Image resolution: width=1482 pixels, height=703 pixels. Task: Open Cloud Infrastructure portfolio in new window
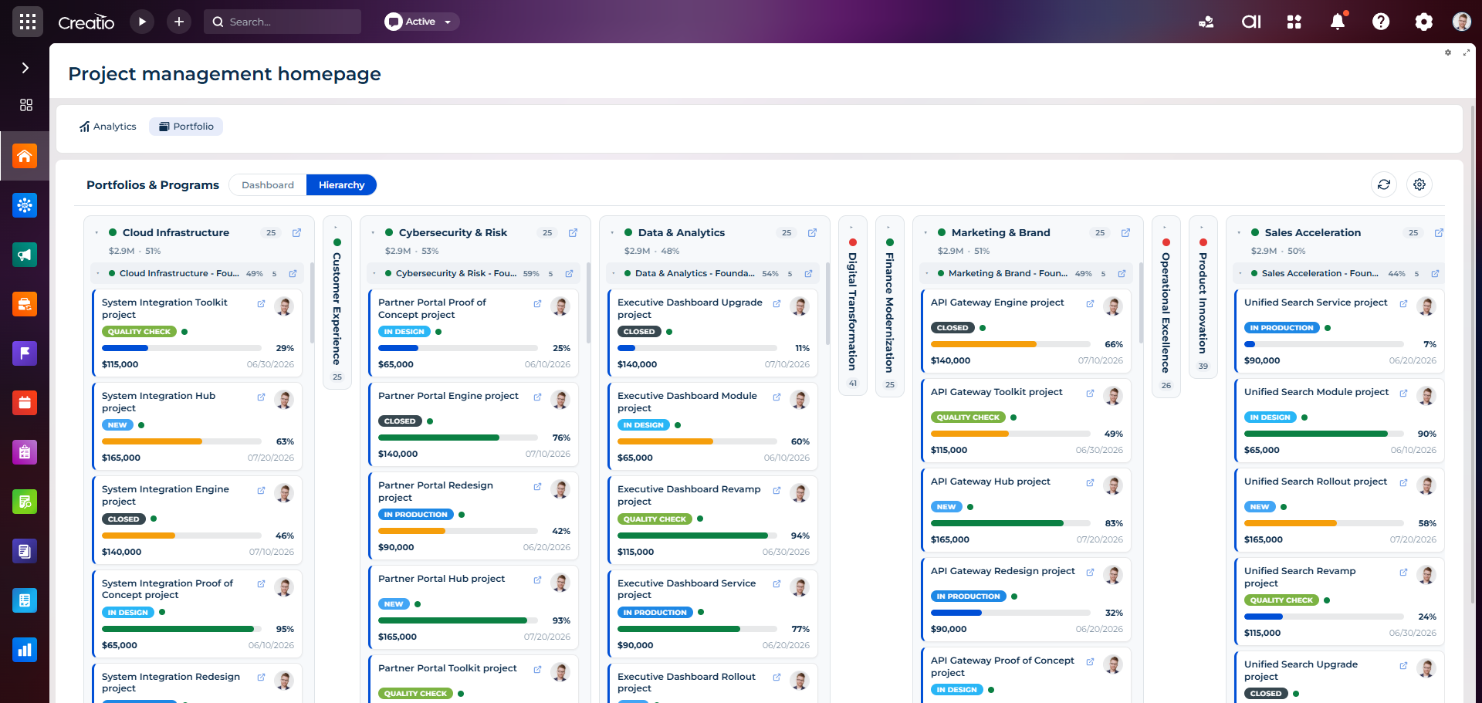pyautogui.click(x=296, y=232)
